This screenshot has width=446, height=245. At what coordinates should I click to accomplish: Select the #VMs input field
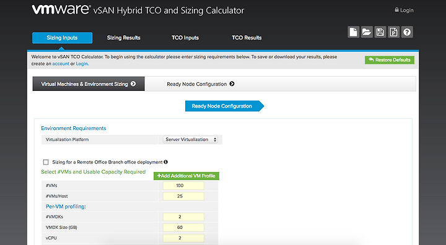pos(183,186)
